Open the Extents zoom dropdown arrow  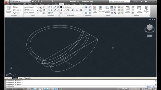pyautogui.click(x=21, y=13)
